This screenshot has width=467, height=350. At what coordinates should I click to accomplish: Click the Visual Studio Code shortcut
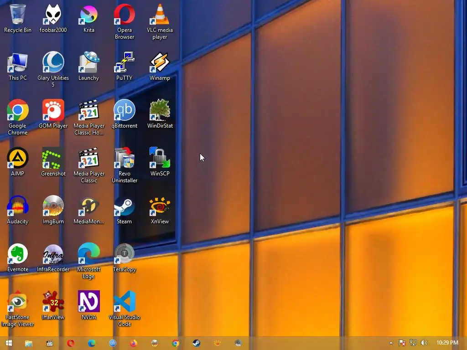coord(124,309)
